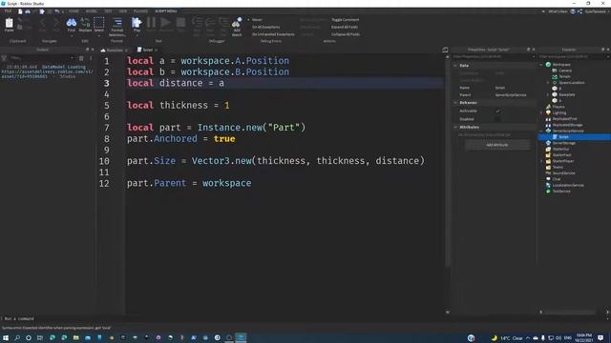Select ServerScriptService in Explorer

coord(564,131)
